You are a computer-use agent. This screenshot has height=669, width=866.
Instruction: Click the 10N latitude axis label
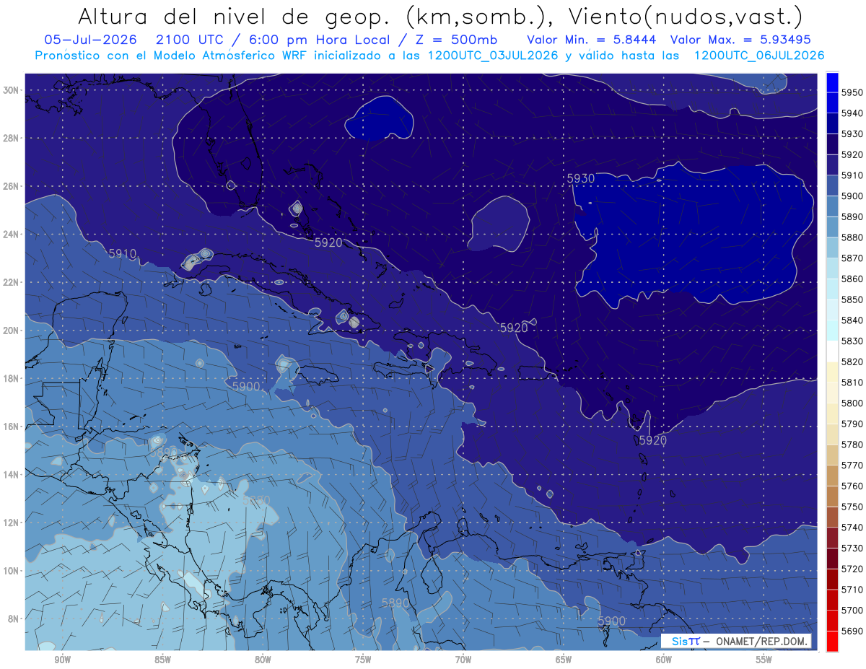(11, 571)
